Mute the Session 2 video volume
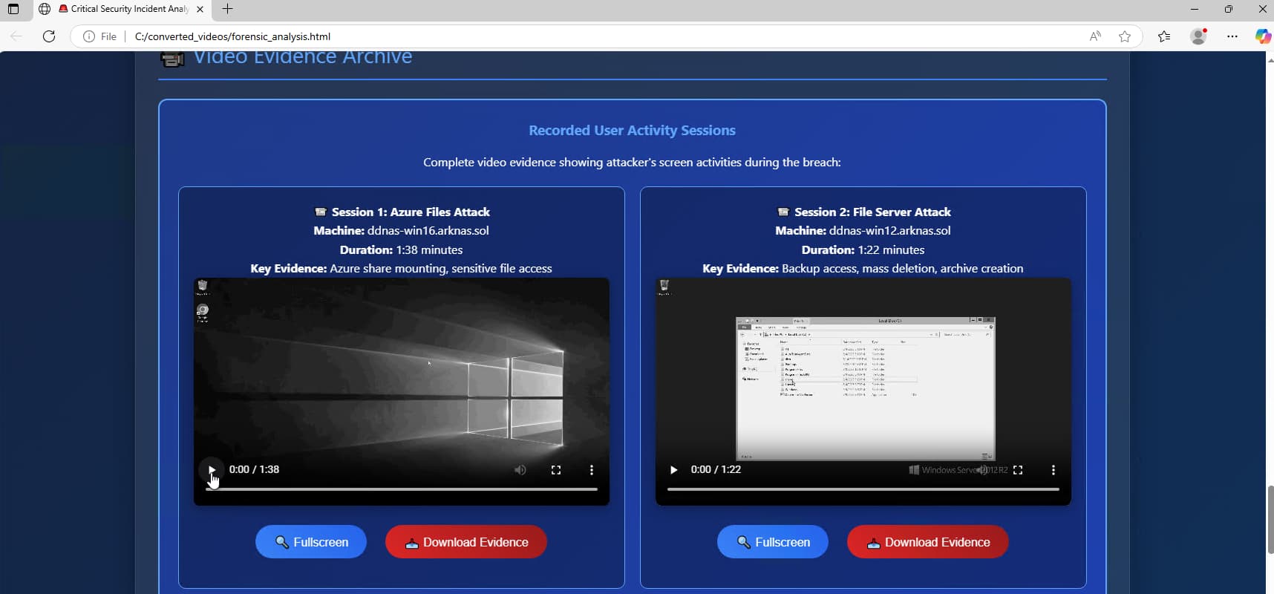 tap(982, 470)
